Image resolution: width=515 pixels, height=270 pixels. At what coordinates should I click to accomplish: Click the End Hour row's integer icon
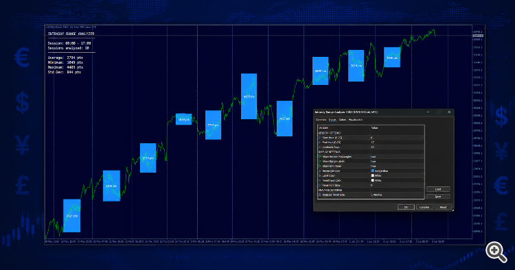pos(320,143)
